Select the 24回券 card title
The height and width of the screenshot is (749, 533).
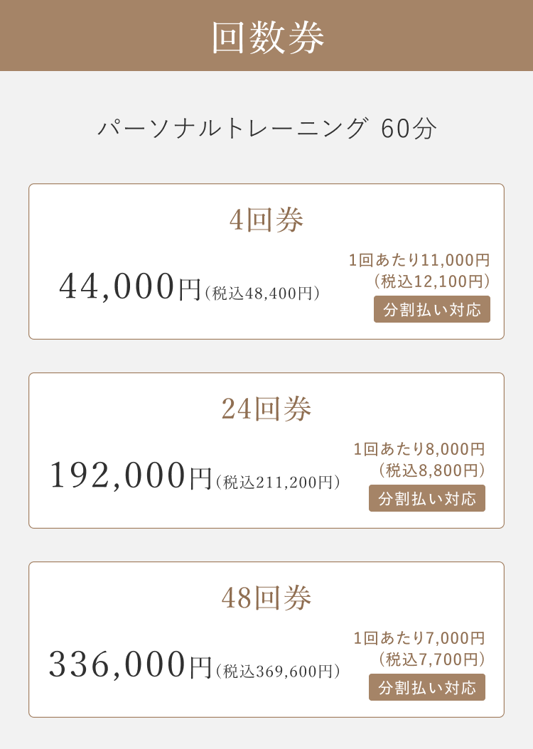click(x=266, y=409)
